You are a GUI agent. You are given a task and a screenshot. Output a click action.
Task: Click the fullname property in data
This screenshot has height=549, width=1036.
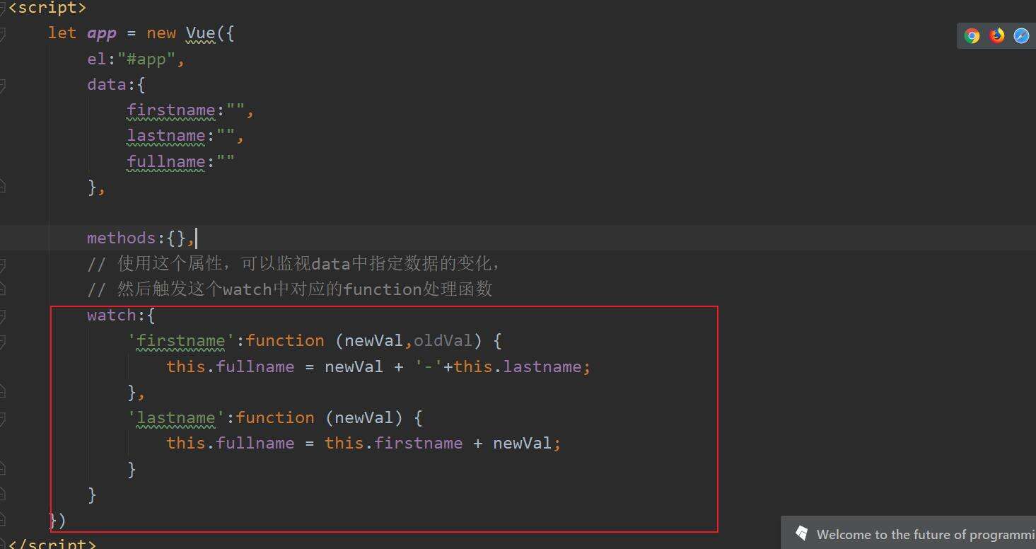[x=166, y=162]
